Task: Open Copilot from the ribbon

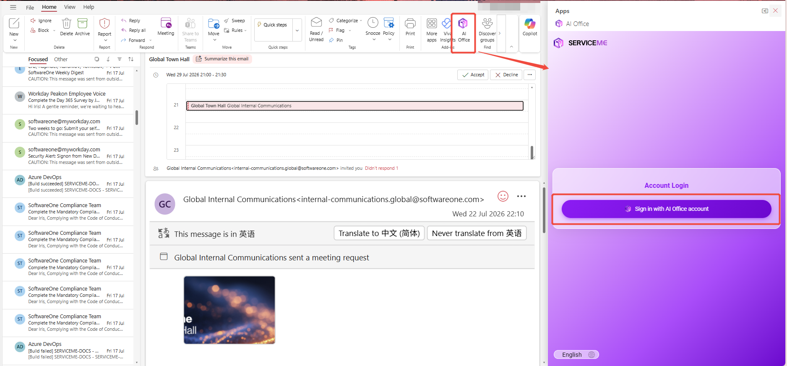Action: tap(530, 27)
